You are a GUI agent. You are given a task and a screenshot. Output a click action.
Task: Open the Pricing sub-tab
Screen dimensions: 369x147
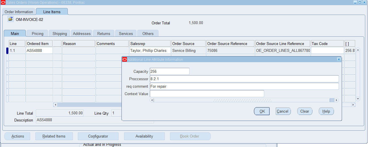click(x=38, y=34)
